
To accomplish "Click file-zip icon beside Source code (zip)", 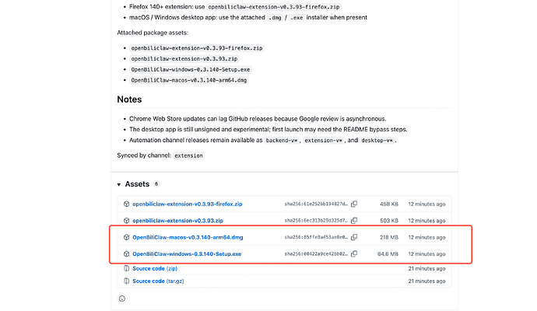I will coord(126,268).
